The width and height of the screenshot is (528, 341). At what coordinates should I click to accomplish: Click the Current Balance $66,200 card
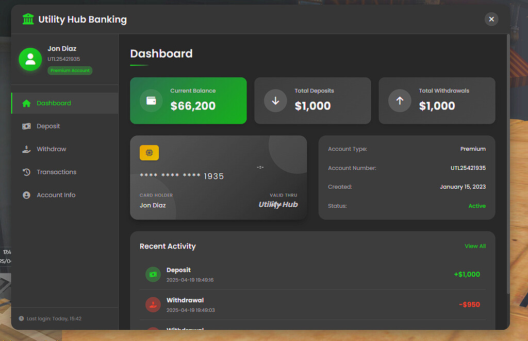coord(188,100)
